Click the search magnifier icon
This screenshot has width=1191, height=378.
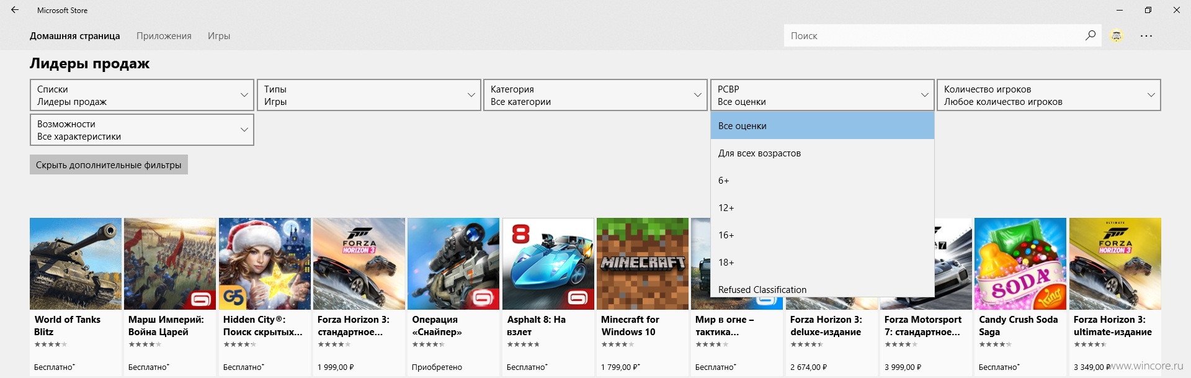1090,35
